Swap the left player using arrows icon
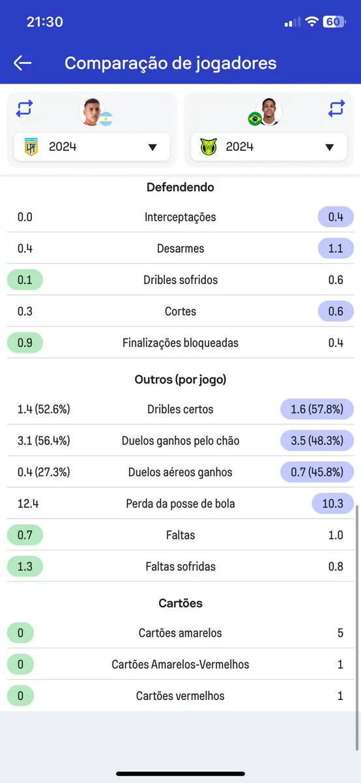Viewport: 361px width, 783px height. pyautogui.click(x=24, y=108)
